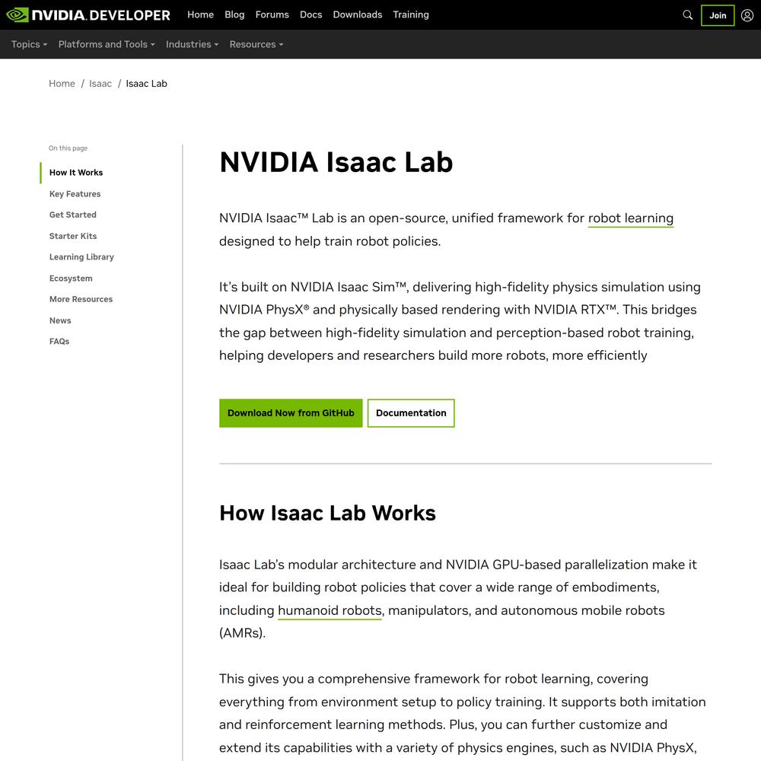Click the 'On this page' sidebar label
The image size is (761, 761).
tap(68, 148)
